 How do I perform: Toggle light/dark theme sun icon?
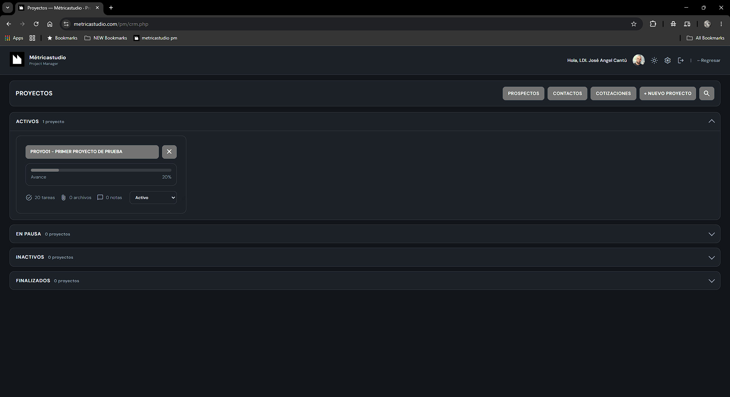point(654,60)
